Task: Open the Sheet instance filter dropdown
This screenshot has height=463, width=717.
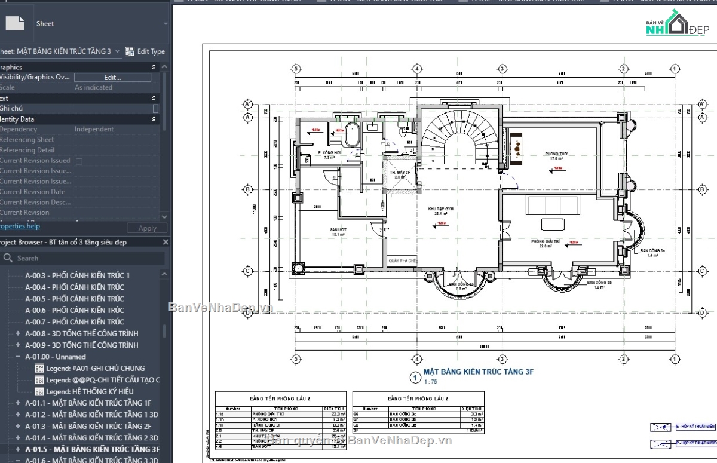Action: tap(117, 52)
